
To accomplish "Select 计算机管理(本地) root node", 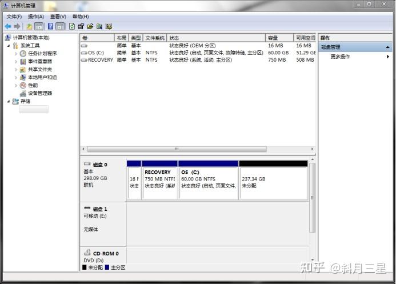I will (31, 38).
